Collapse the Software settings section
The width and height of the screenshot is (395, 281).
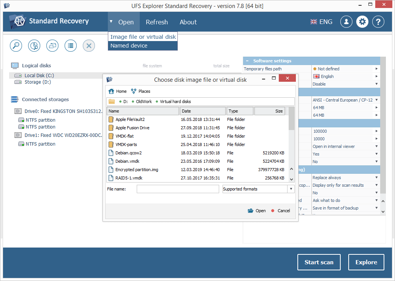(x=247, y=61)
